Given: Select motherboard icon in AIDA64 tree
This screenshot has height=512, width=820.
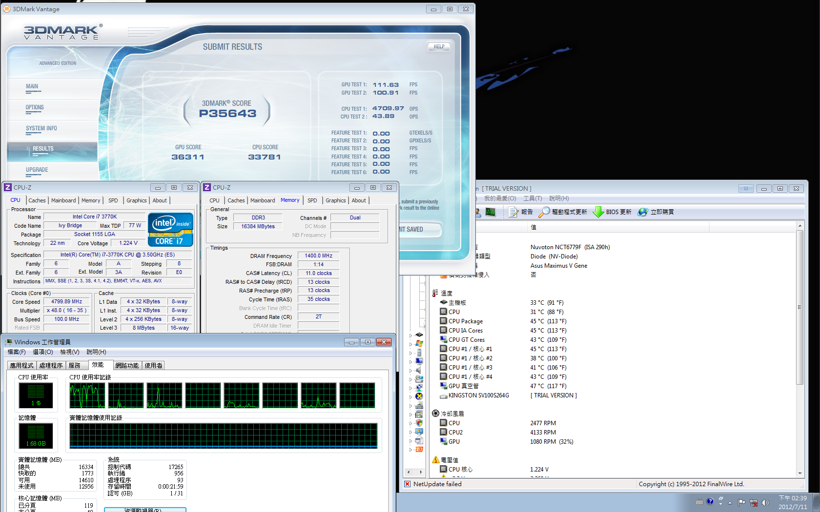Looking at the screenshot, I should (419, 335).
